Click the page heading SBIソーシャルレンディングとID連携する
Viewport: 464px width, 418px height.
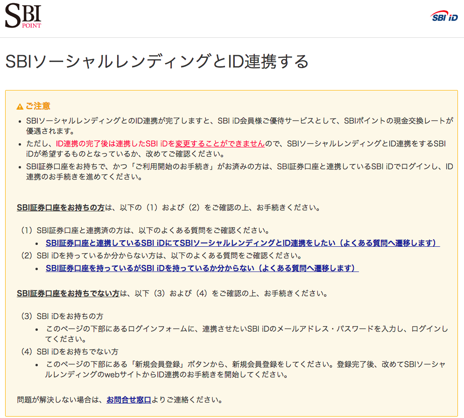click(x=157, y=62)
